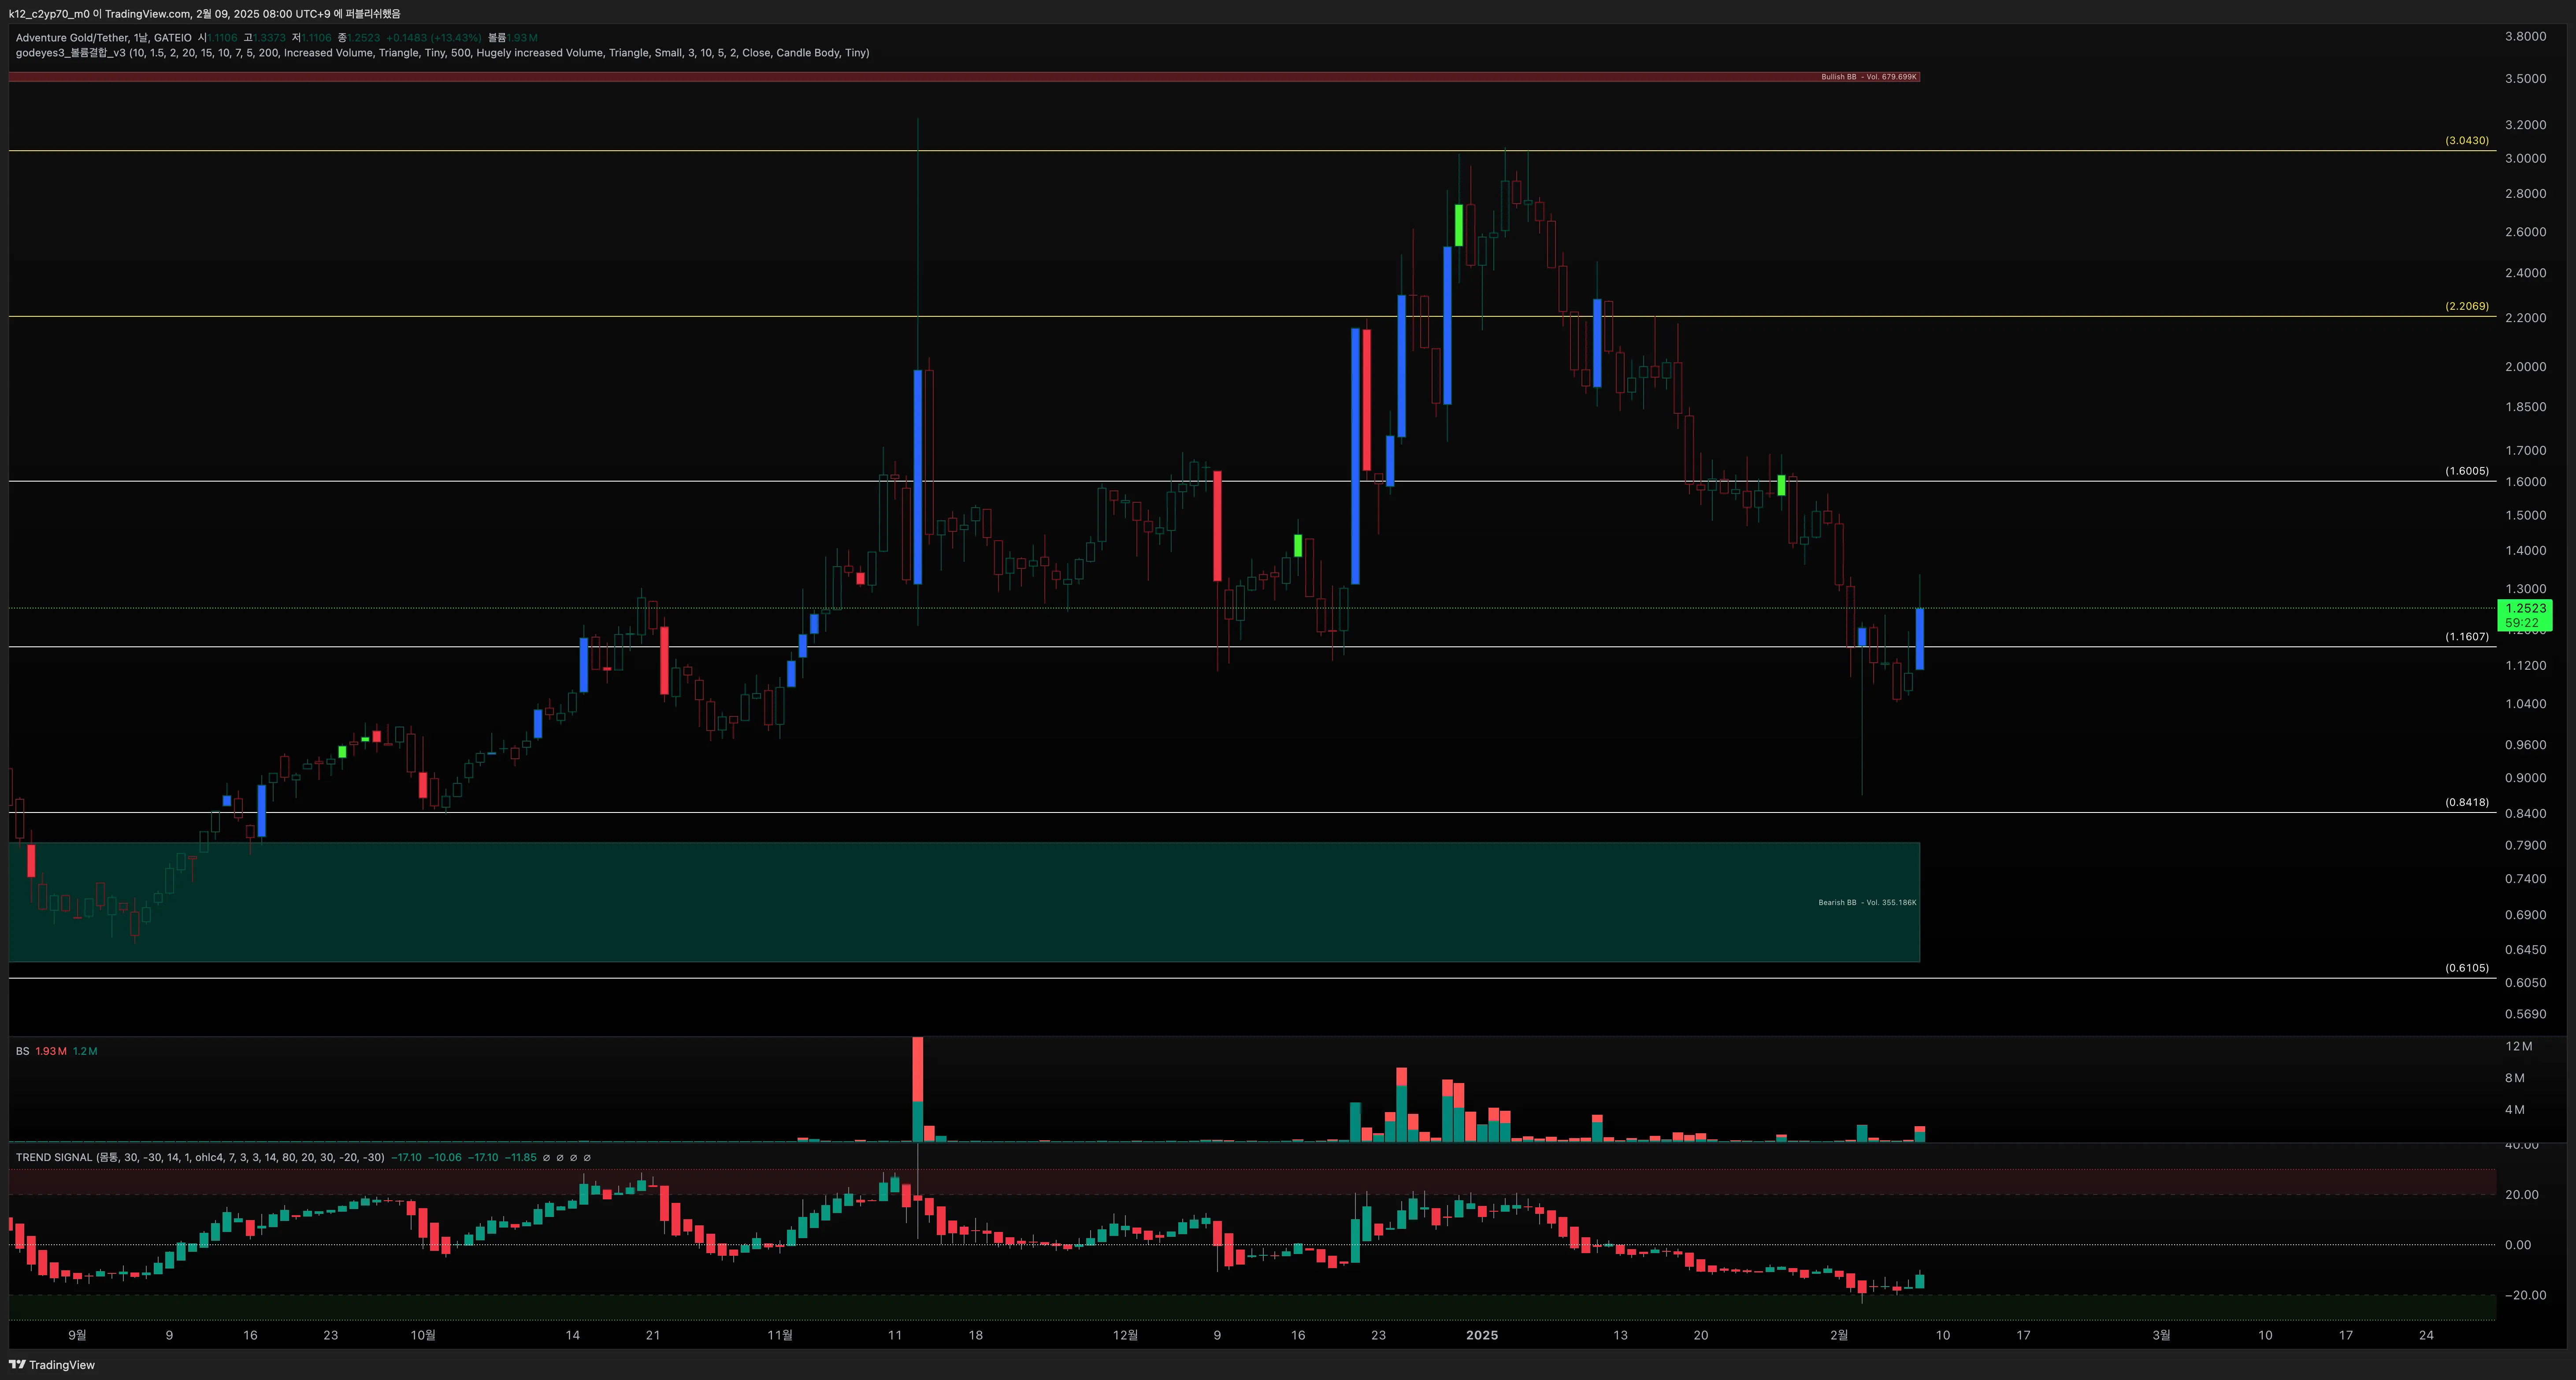This screenshot has width=2576, height=1380.
Task: Click the 3.5000 price axis value
Action: click(2525, 79)
